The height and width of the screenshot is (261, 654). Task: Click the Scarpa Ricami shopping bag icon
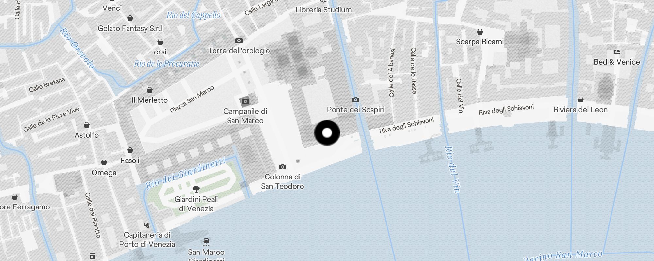tap(480, 31)
